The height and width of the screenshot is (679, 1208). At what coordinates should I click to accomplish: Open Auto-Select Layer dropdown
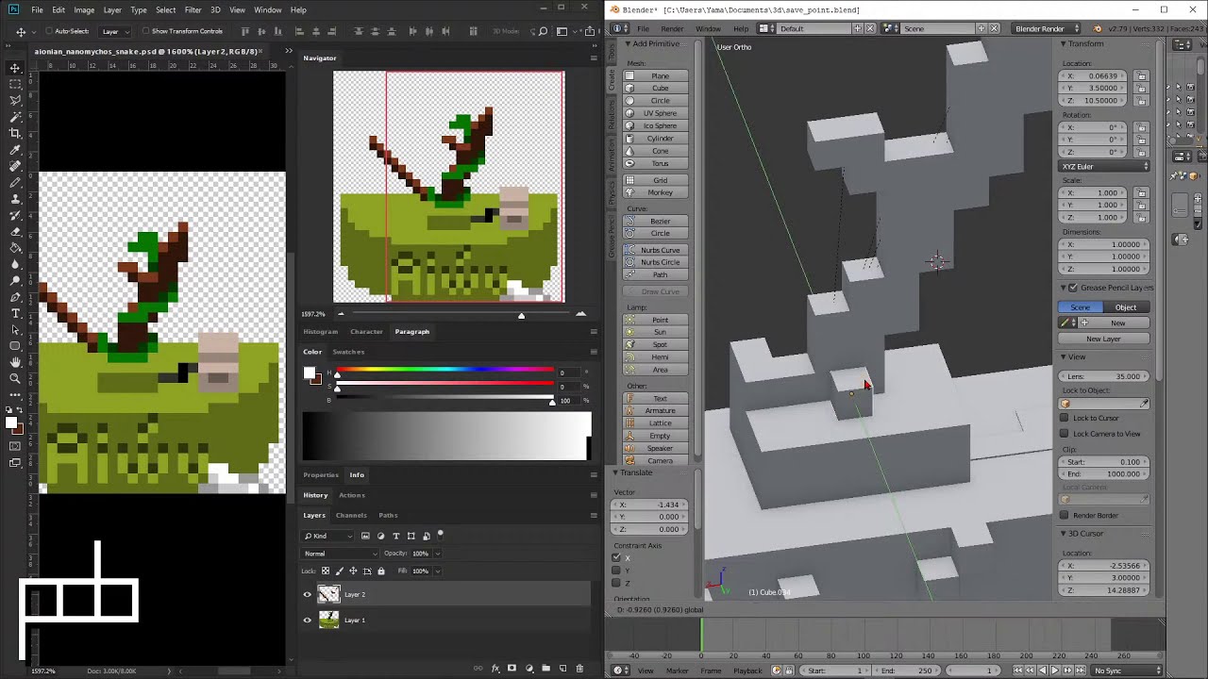(x=115, y=31)
